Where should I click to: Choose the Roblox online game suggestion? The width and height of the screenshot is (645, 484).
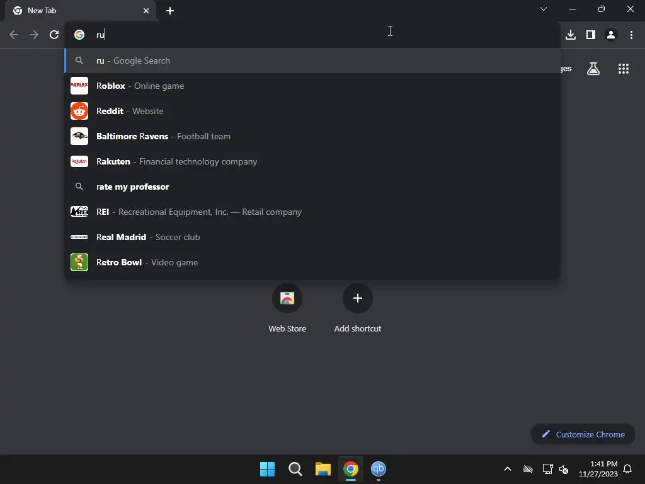312,86
